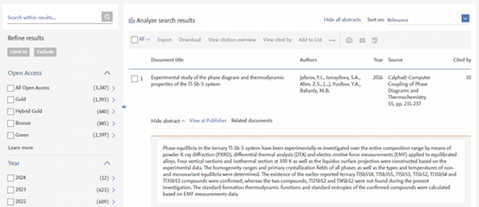Viewport: 479px width, 207px height.
Task: Click View citation overview option
Action: (x=232, y=40)
